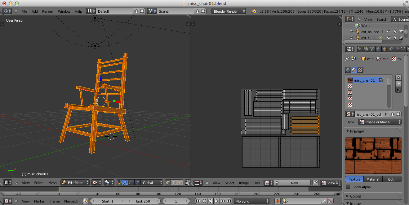Jump to last frame
This screenshot has width=409, height=205.
point(229,201)
